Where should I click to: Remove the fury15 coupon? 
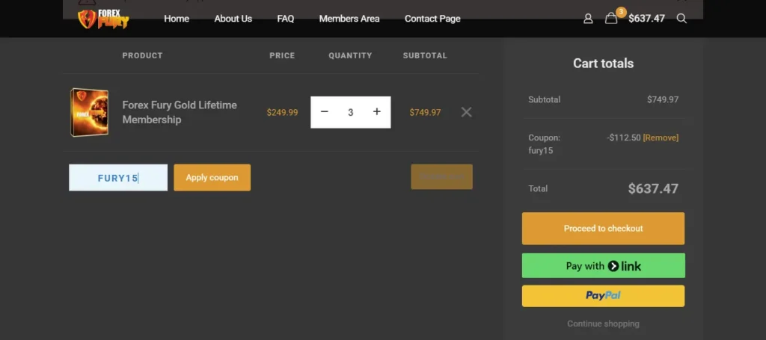click(x=661, y=137)
